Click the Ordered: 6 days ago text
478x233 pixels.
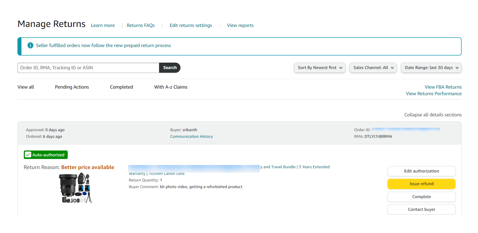44,136
